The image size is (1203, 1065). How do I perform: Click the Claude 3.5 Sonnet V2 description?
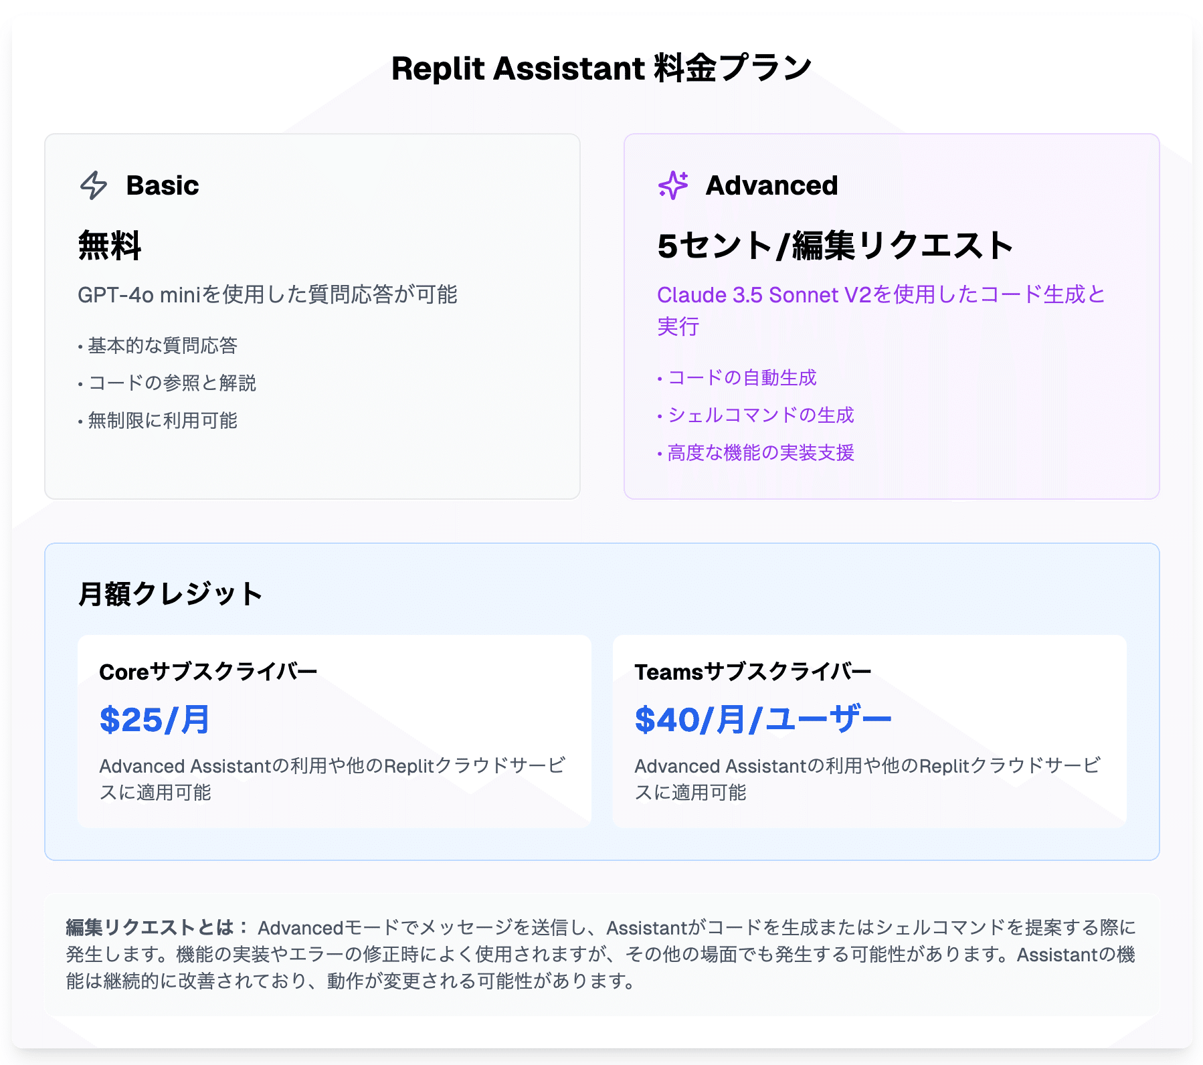click(881, 295)
